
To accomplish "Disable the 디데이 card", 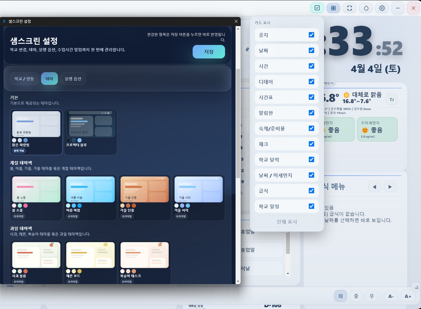I will 311,82.
